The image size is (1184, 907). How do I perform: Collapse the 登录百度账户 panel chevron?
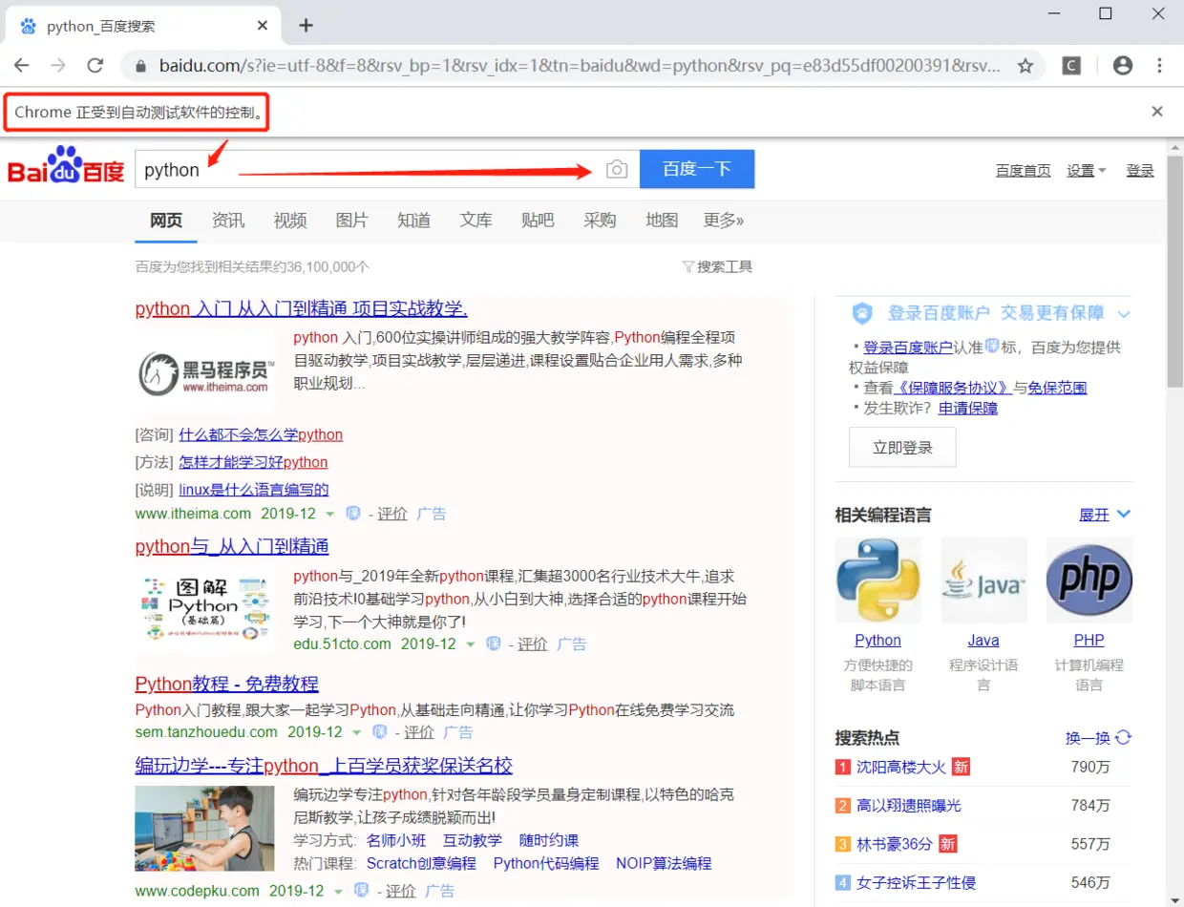(x=1124, y=314)
